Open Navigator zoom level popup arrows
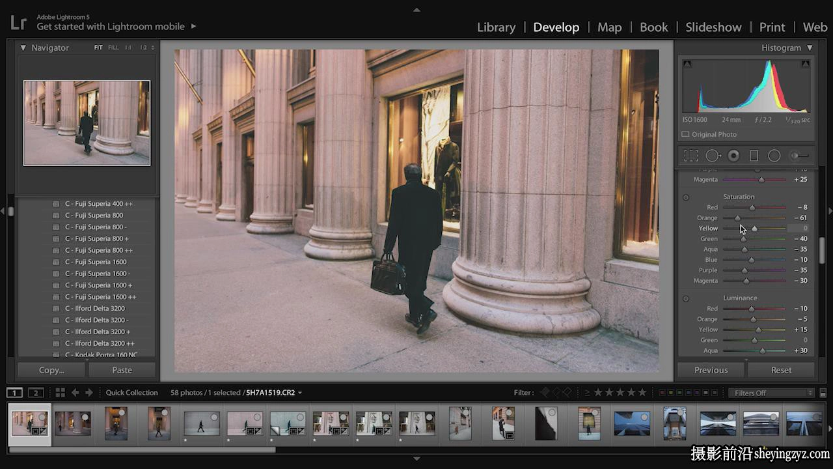Screen dimensions: 833x469 (153, 48)
